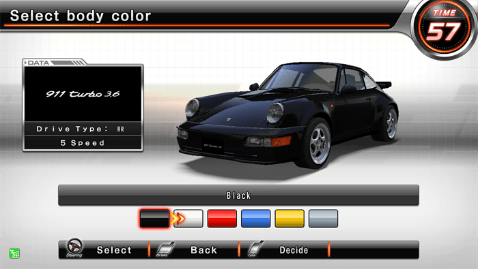Image resolution: width=478 pixels, height=269 pixels.
Task: Click the Black color name bar
Action: coord(238,195)
